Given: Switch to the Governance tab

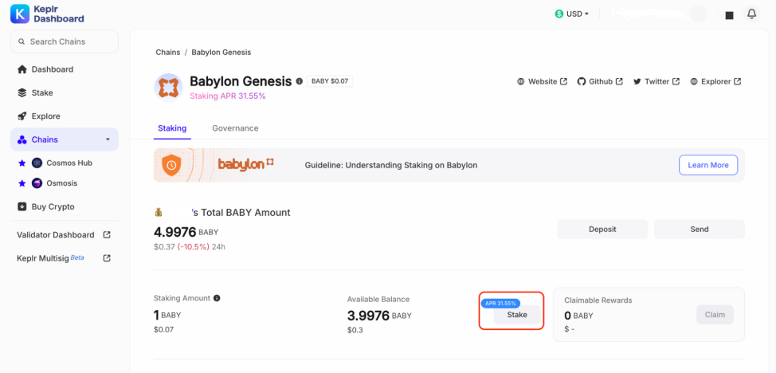Looking at the screenshot, I should click(x=235, y=128).
